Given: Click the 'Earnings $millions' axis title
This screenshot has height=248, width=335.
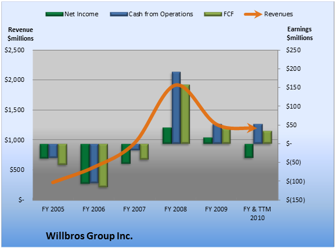Looking at the screenshot, I should point(300,34).
